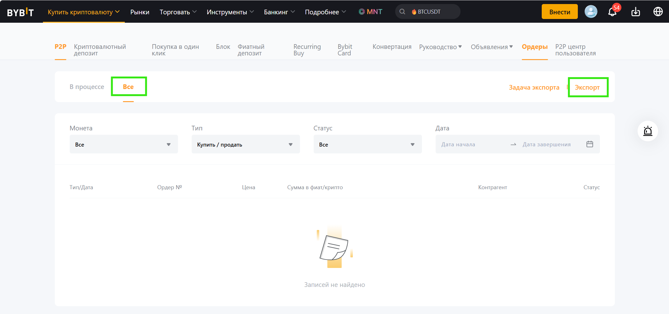Screen dimensions: 669x314
Task: Open the user profile avatar
Action: (x=591, y=12)
